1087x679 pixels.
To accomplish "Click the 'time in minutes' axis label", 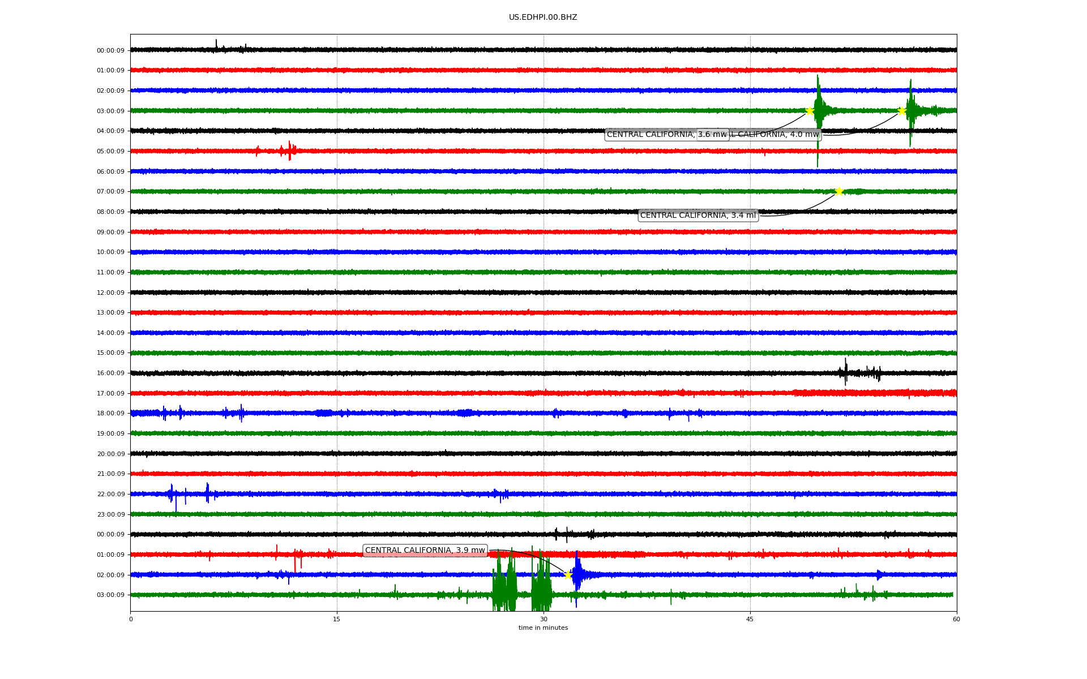I will pos(543,628).
